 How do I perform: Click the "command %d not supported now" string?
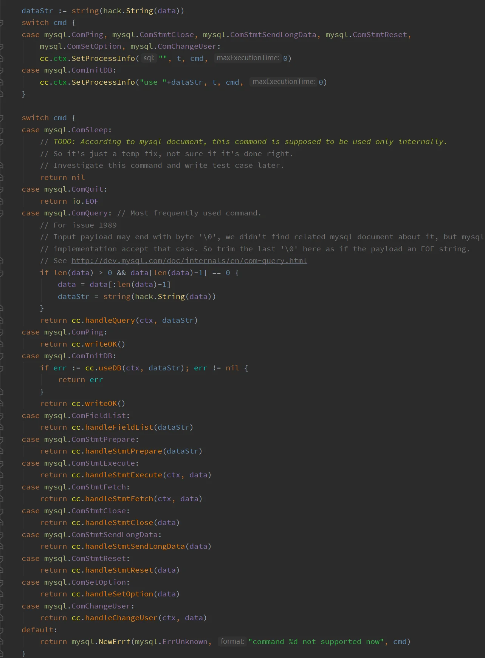pos(316,642)
